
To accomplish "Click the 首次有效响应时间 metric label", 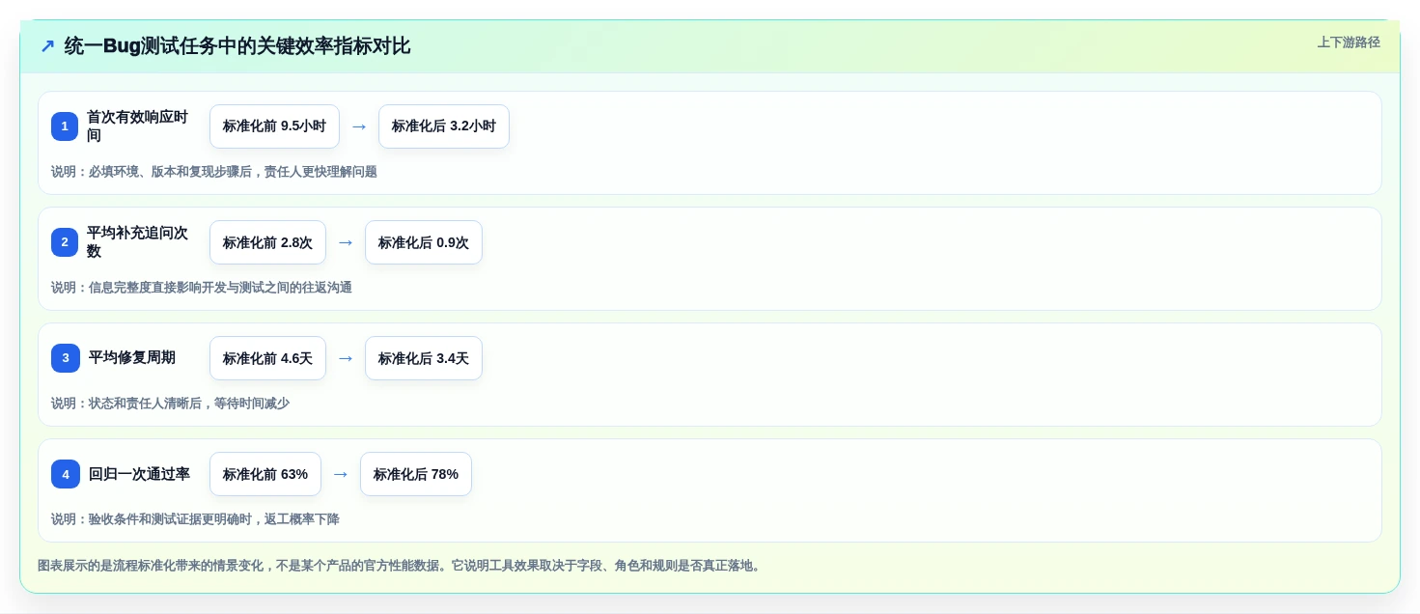I will tap(137, 126).
